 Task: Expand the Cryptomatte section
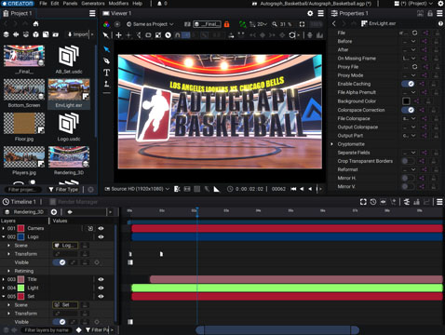click(331, 144)
